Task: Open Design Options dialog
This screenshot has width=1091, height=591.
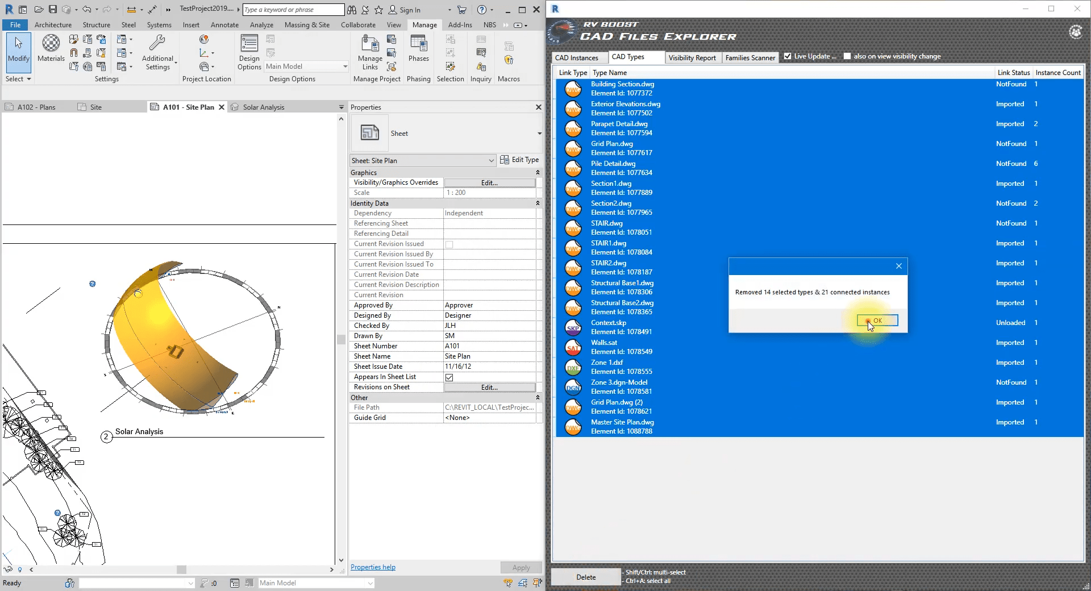Action: [249, 52]
